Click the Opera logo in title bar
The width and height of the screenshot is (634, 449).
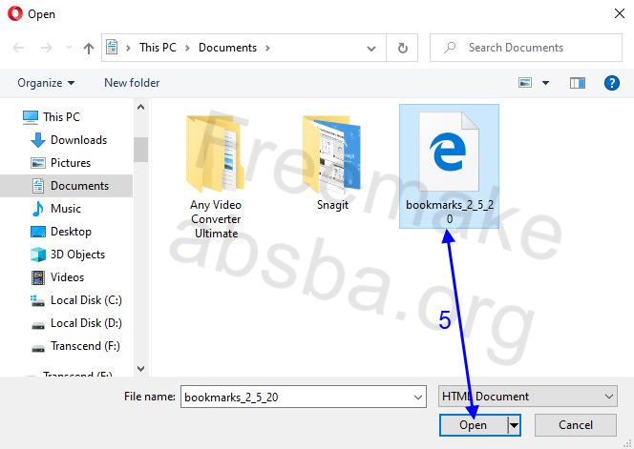click(15, 13)
